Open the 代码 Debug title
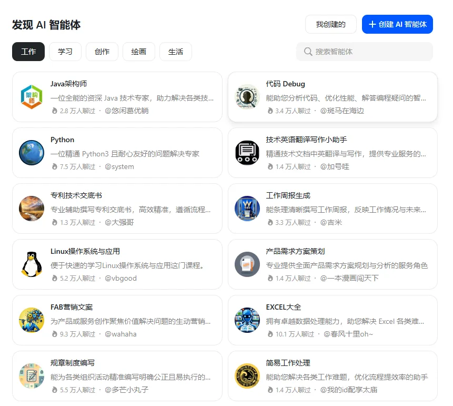453x406 pixels. [286, 84]
